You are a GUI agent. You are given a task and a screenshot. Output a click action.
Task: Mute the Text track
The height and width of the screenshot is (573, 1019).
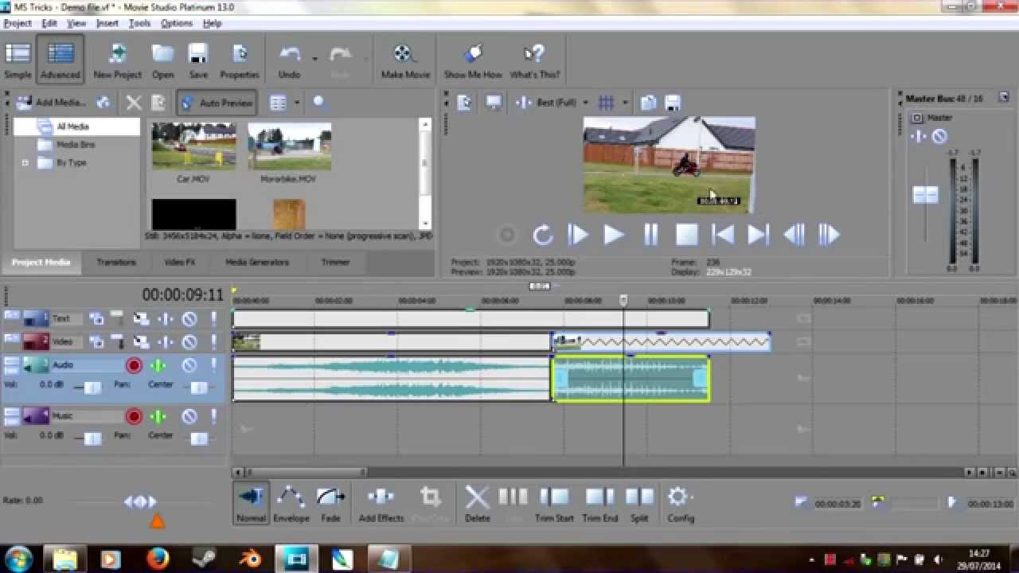click(189, 319)
